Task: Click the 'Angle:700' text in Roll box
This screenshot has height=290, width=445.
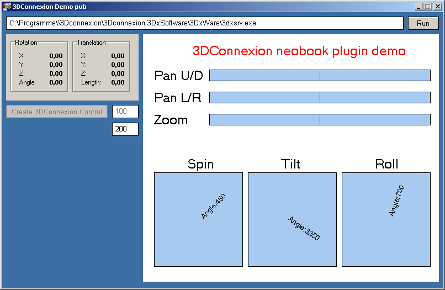Action: [396, 201]
